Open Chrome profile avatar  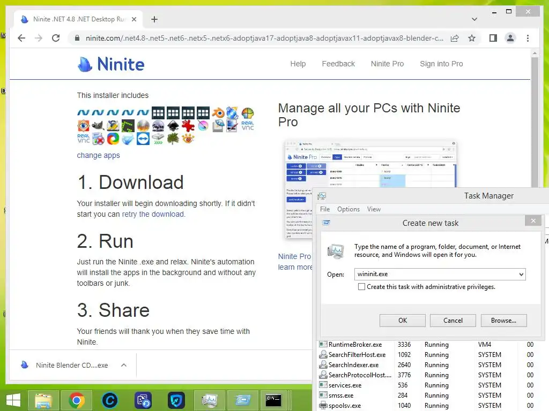(510, 38)
